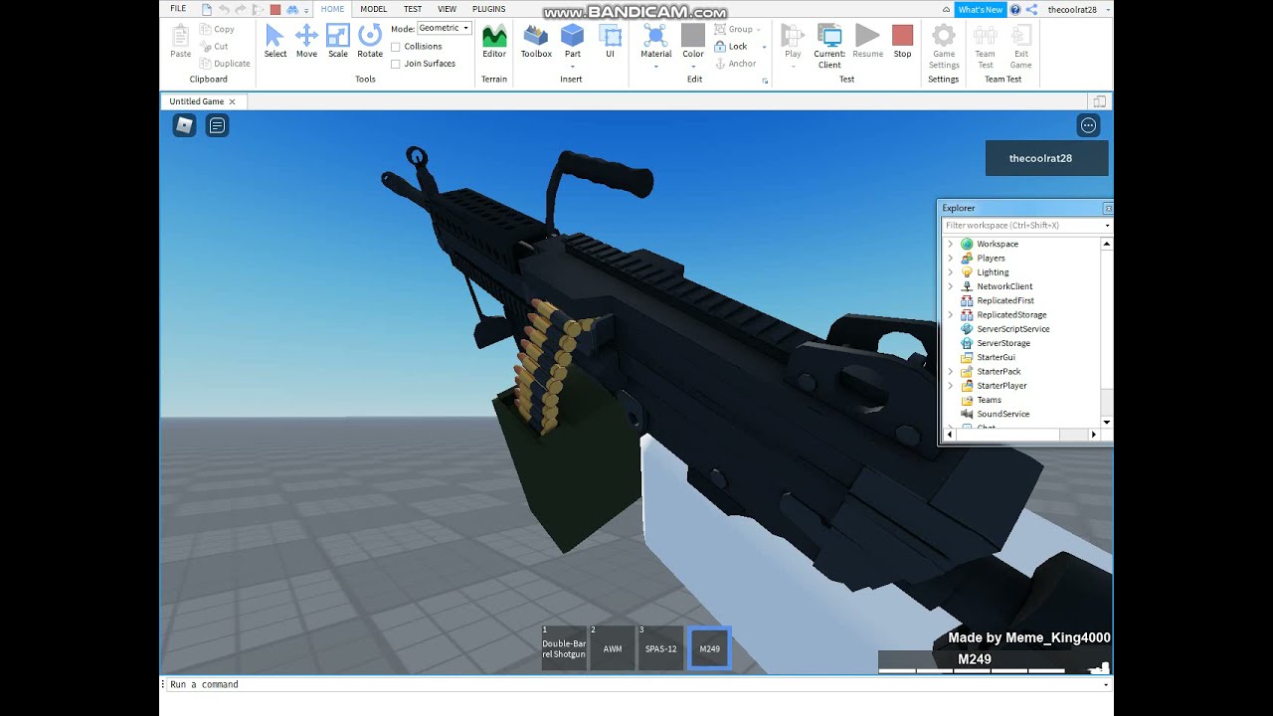1273x716 pixels.
Task: Click the binoculars find icon
Action: click(292, 9)
